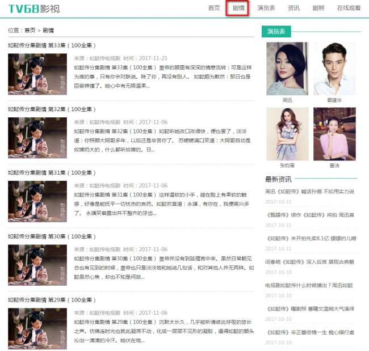Switch to the 剧照 navigation item
This screenshot has width=369, height=351.
tap(318, 8)
